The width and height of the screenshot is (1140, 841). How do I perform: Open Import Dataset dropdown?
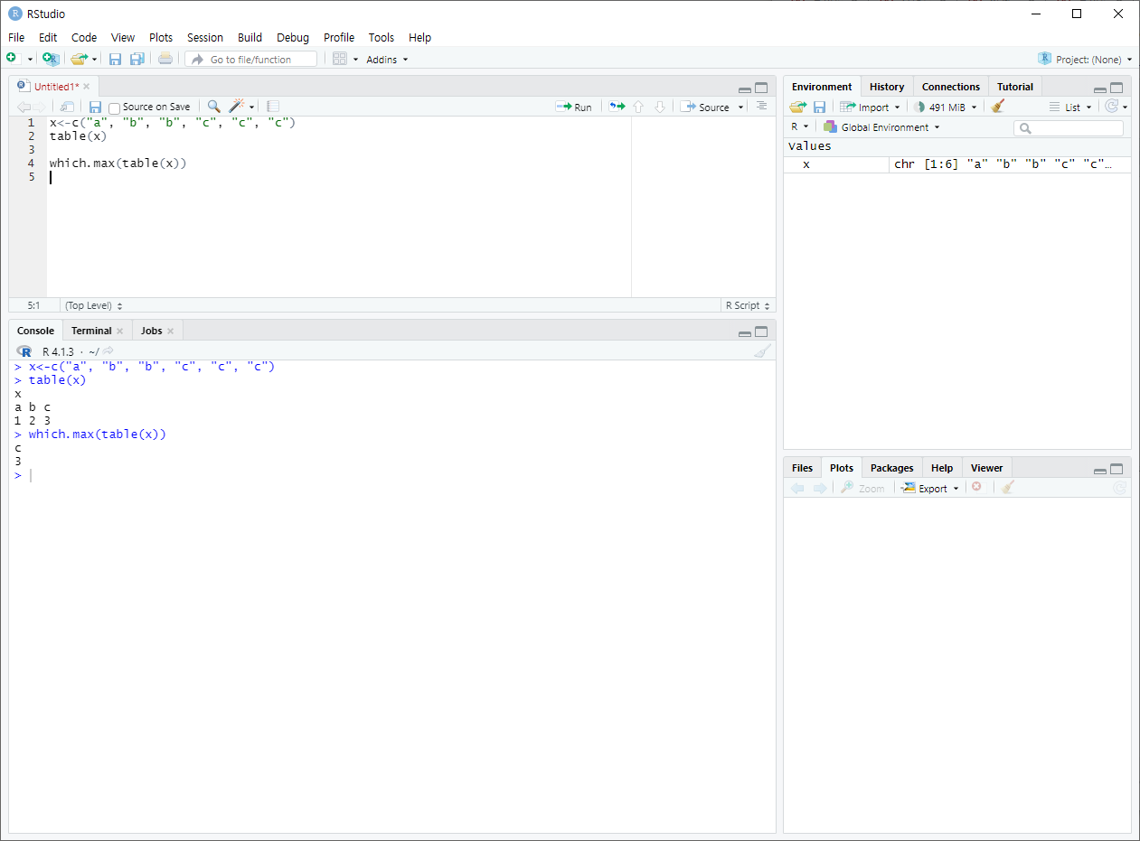click(870, 107)
